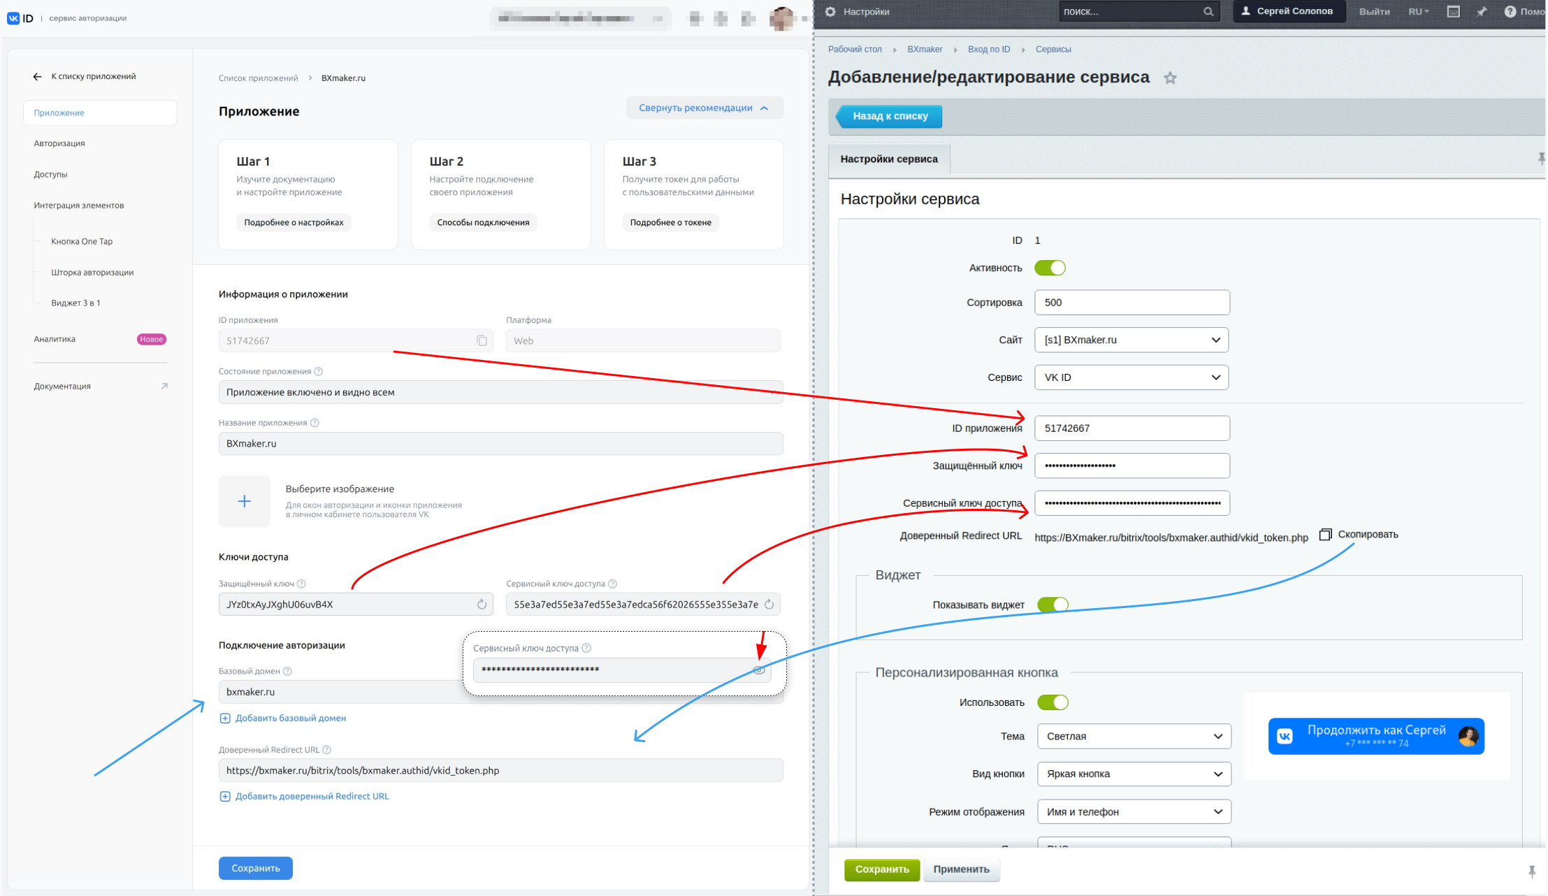Click settings gear in Bitrix header
1548x896 pixels.
tap(830, 11)
